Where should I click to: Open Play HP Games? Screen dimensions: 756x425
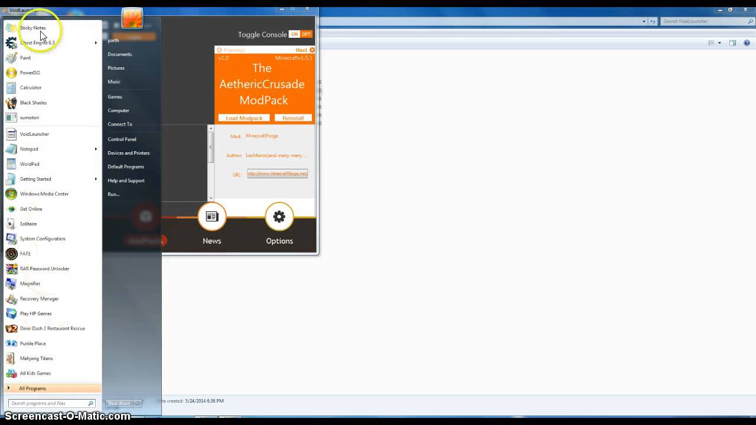tap(52, 313)
